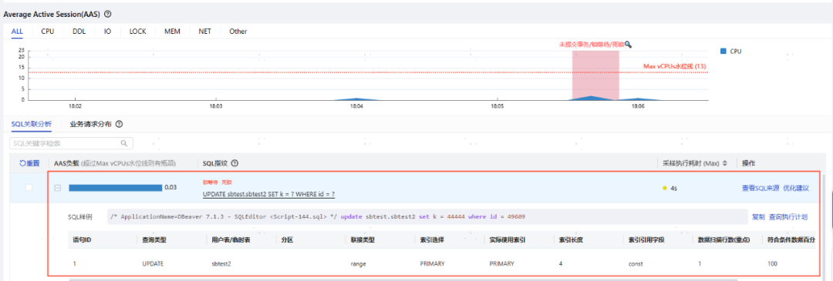Image resolution: width=833 pixels, height=281 pixels.
Task: Sort by 采样执行耗时 (Max) arrows
Action: click(724, 163)
